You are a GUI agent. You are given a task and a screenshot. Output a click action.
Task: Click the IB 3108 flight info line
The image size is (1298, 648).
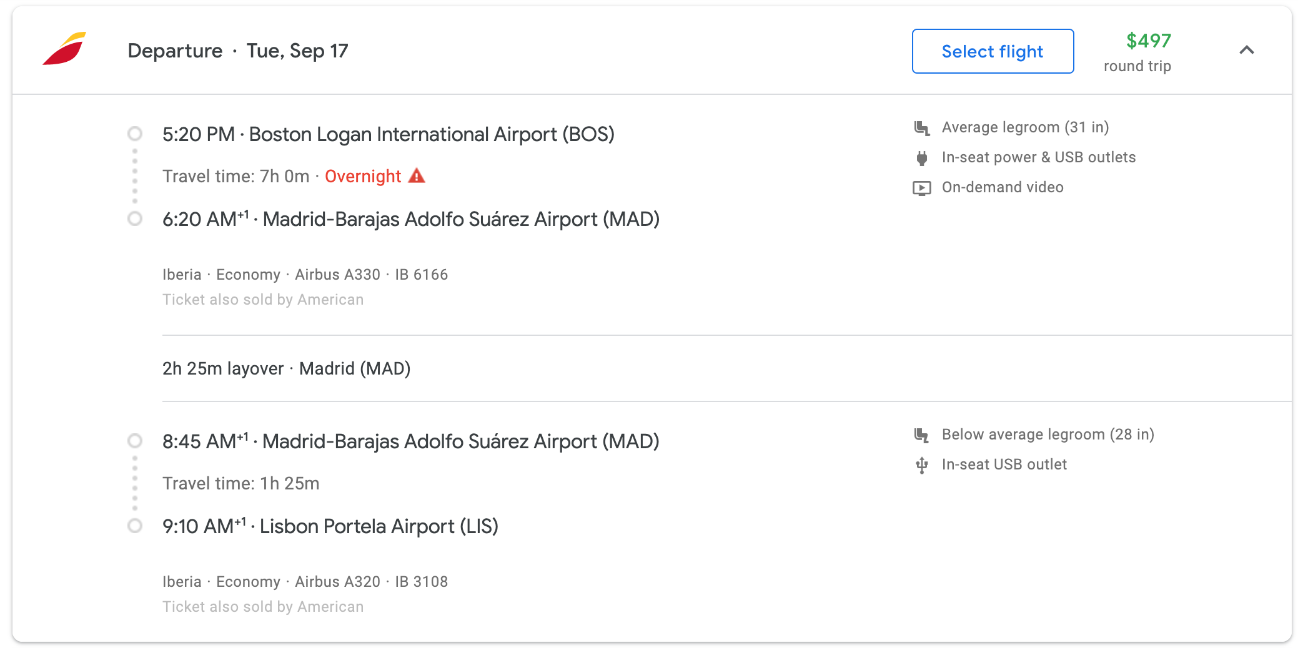pyautogui.click(x=305, y=582)
